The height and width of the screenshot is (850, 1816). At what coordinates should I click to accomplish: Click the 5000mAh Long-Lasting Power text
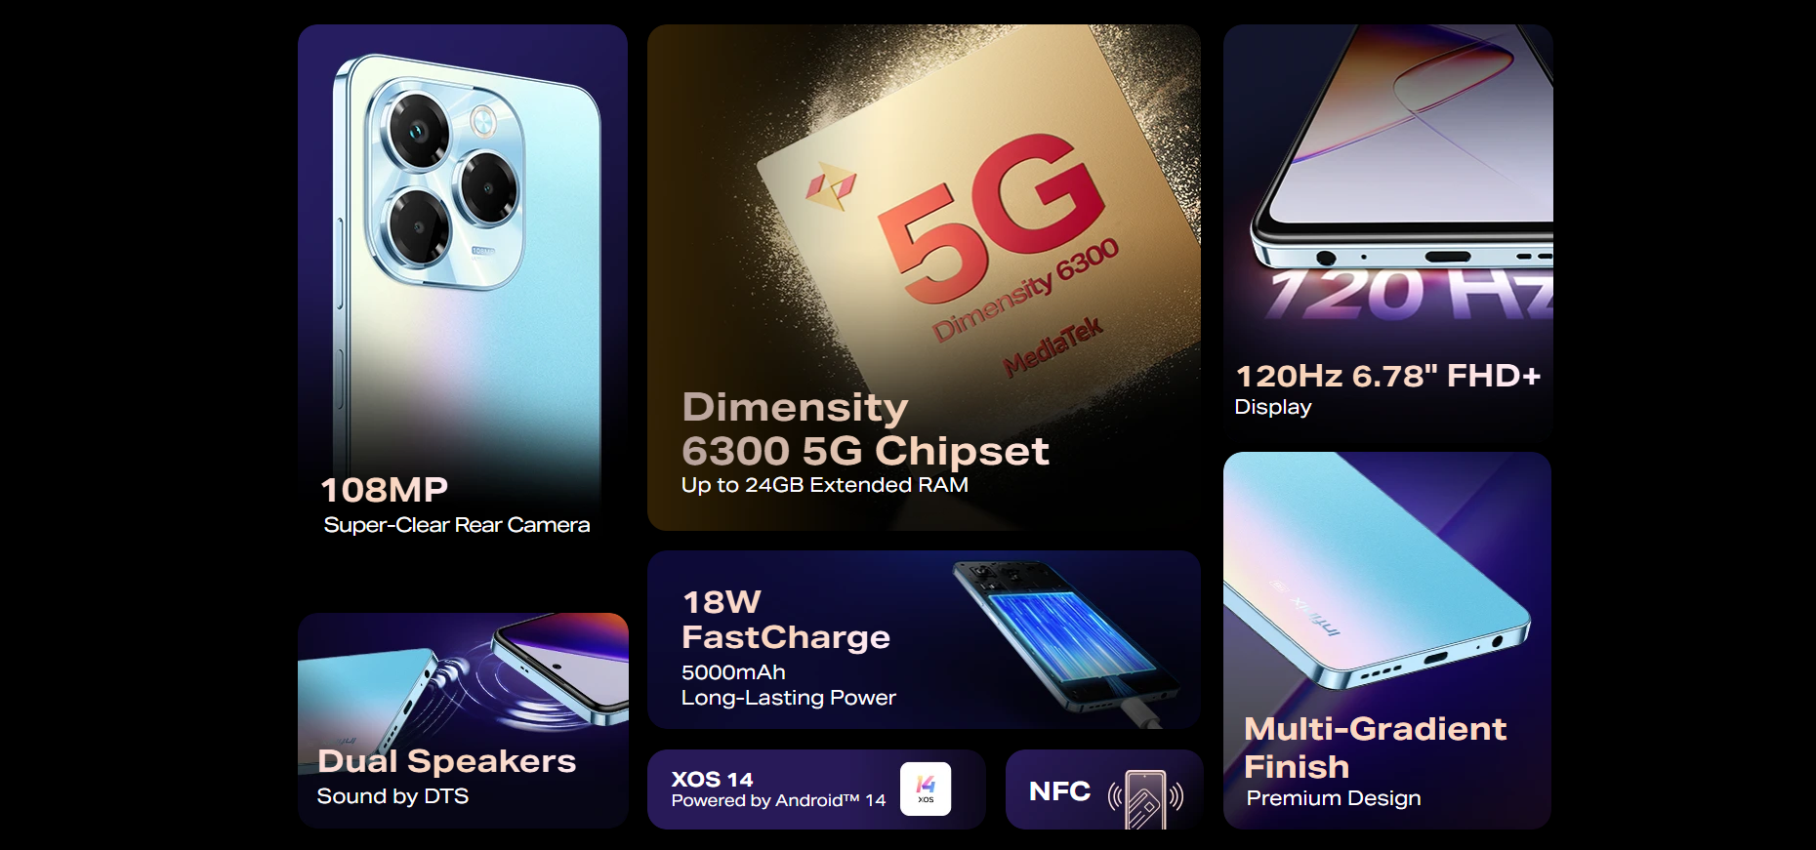tap(788, 685)
